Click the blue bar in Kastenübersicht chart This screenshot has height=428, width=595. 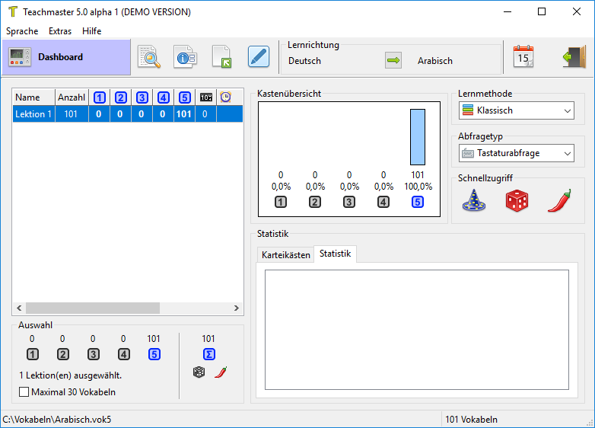point(417,137)
